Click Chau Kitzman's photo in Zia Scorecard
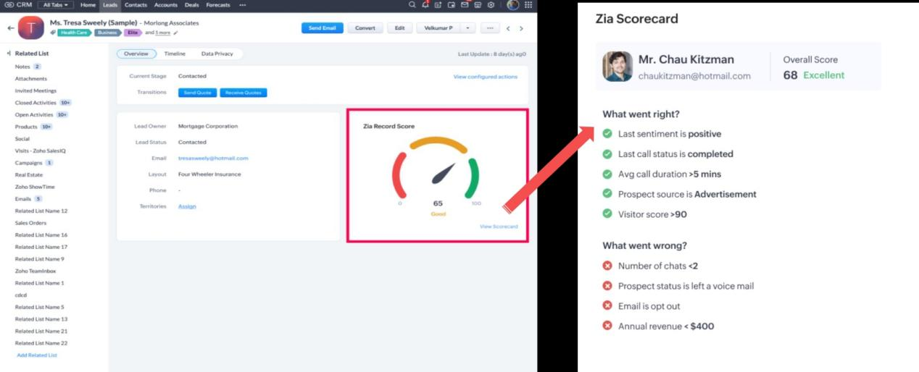The image size is (919, 372). coord(617,67)
